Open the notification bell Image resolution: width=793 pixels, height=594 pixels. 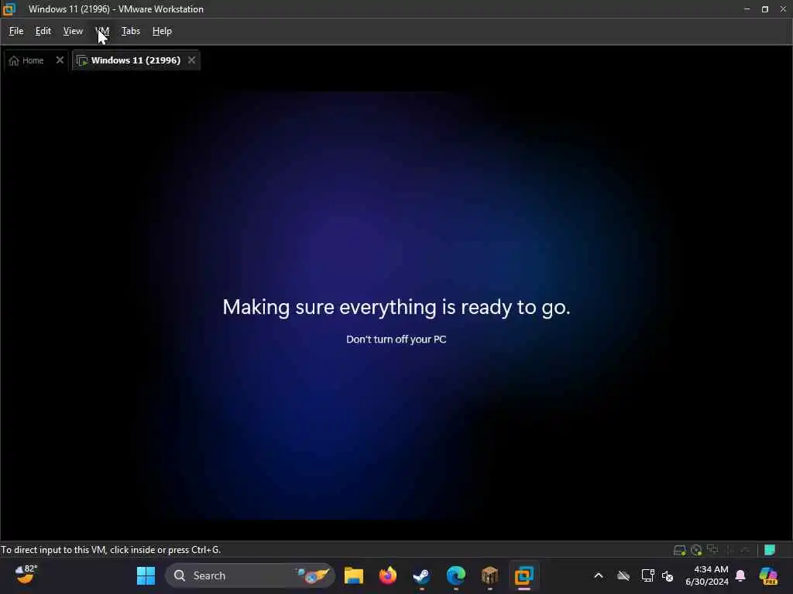coord(740,575)
